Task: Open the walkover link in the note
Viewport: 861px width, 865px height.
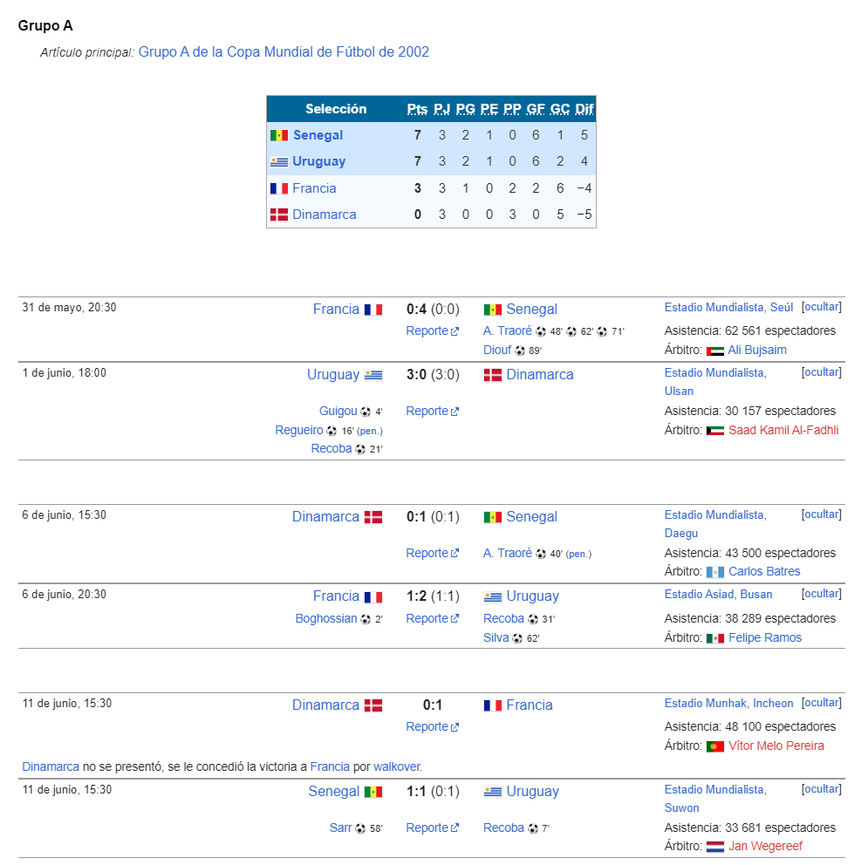Action: coord(397,766)
